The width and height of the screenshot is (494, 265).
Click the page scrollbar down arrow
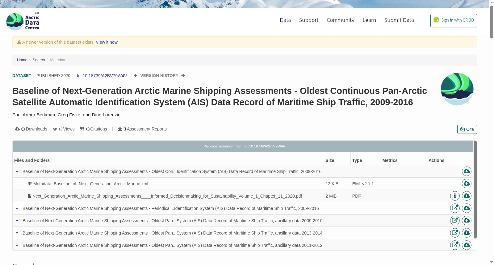coord(492,262)
